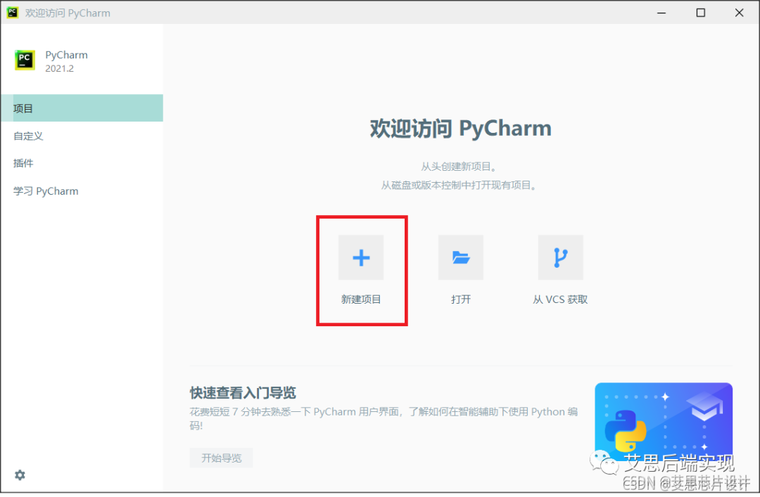
Task: Maximize the PyCharm welcome window
Action: 701,13
